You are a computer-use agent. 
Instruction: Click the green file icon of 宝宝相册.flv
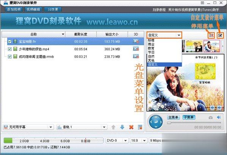(x=15, y=41)
